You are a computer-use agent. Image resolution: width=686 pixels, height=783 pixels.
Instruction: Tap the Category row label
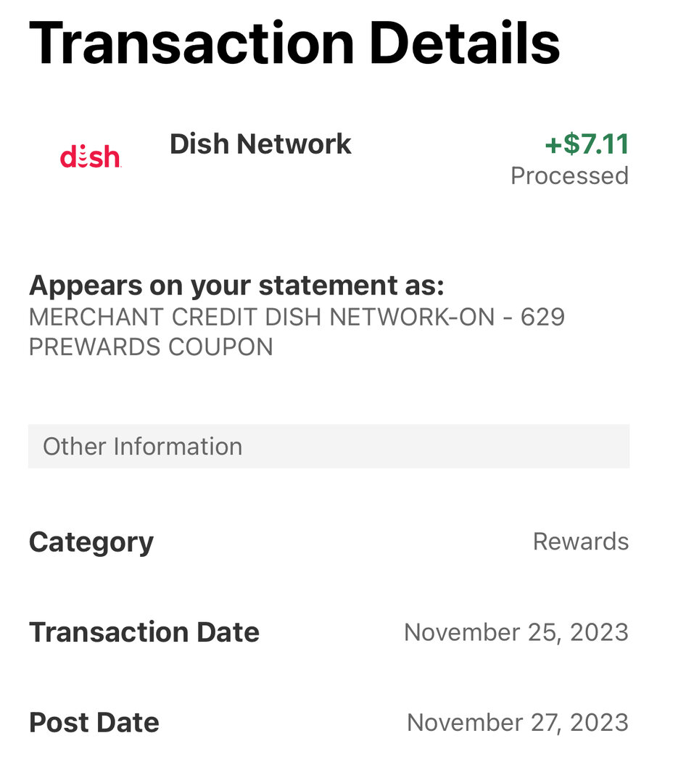(91, 543)
